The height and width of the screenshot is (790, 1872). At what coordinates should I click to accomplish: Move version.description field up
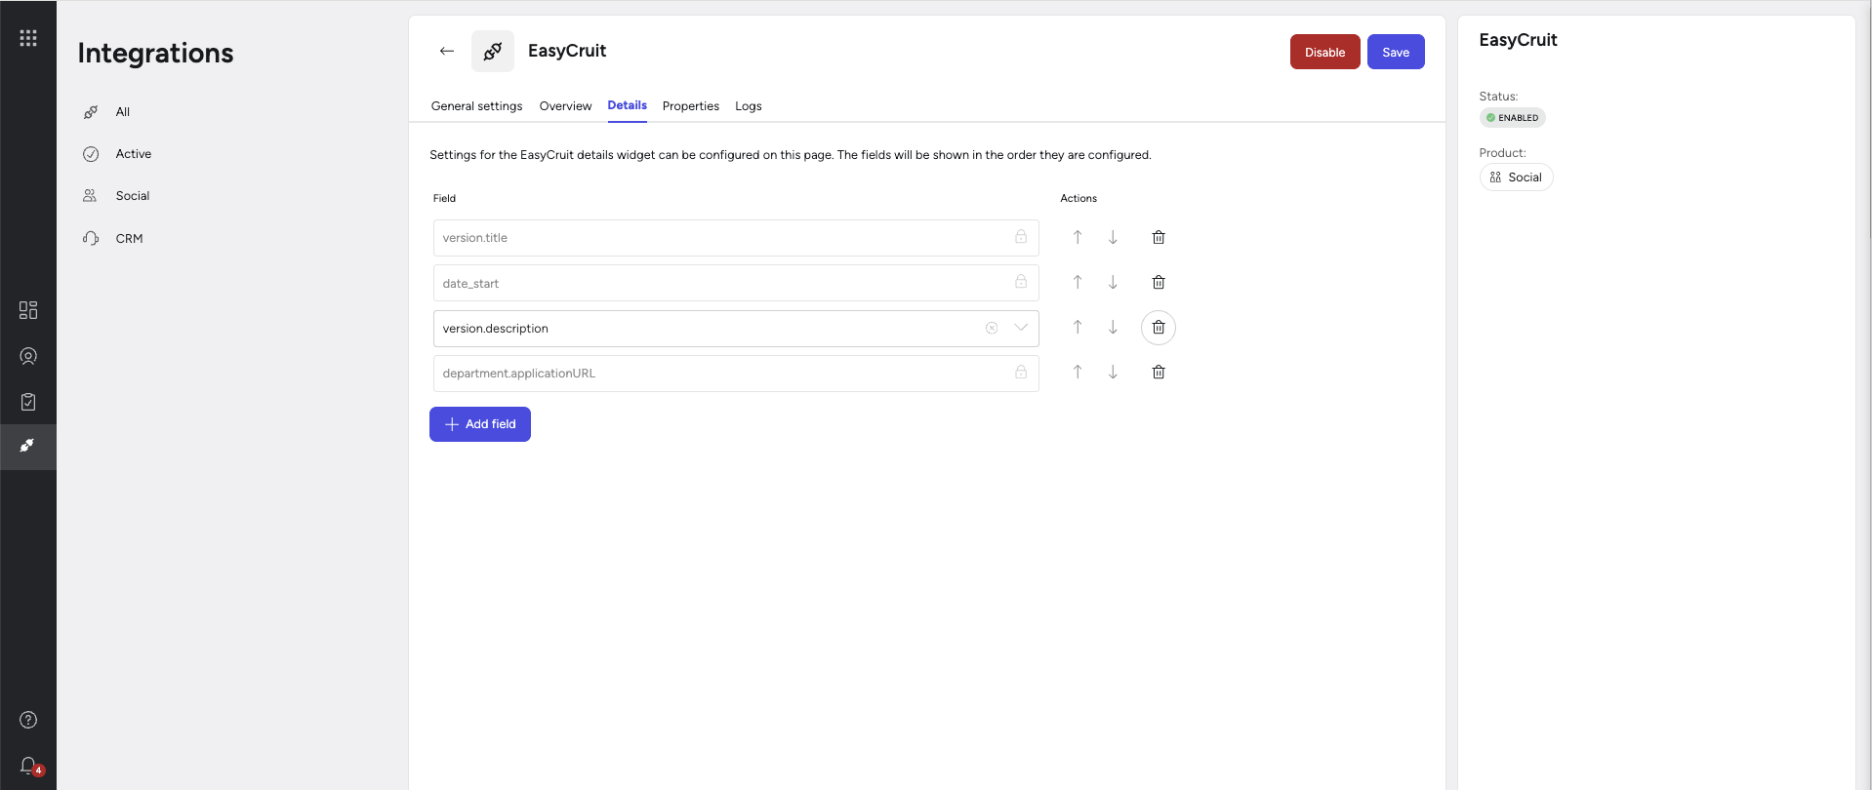[x=1078, y=327]
